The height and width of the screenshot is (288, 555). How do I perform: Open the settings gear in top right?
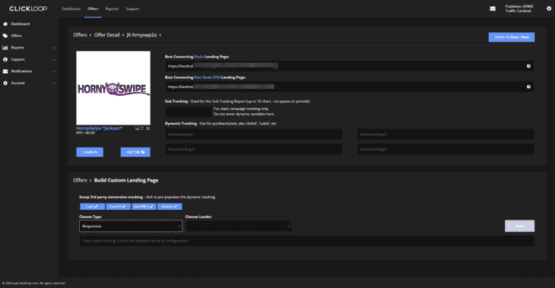[549, 8]
